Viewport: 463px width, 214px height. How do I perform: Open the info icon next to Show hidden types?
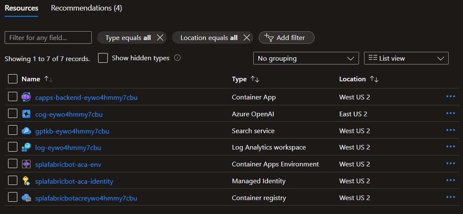click(x=178, y=58)
